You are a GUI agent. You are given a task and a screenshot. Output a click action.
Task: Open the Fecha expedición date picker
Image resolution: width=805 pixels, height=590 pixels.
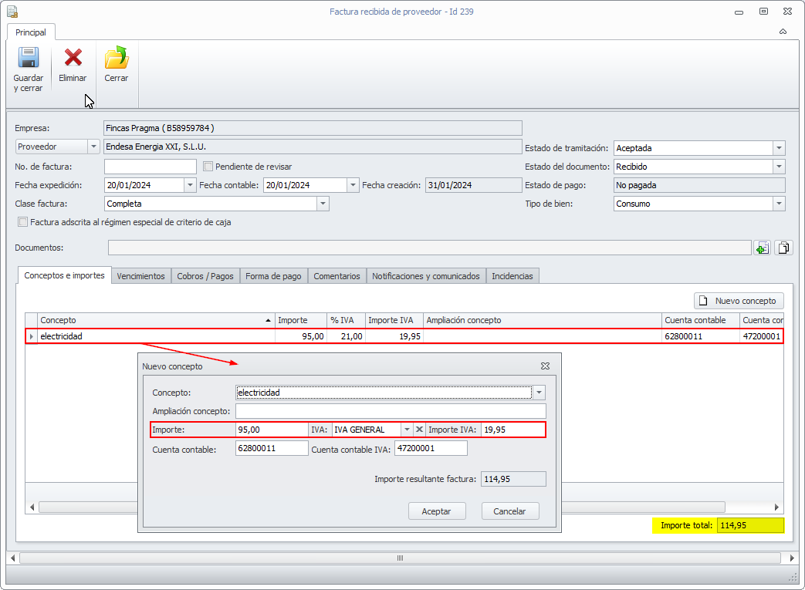pyautogui.click(x=190, y=185)
